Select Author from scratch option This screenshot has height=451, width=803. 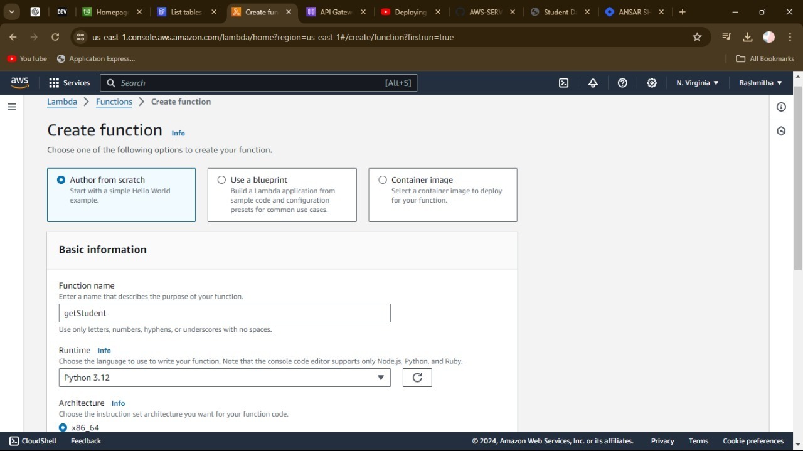121,194
